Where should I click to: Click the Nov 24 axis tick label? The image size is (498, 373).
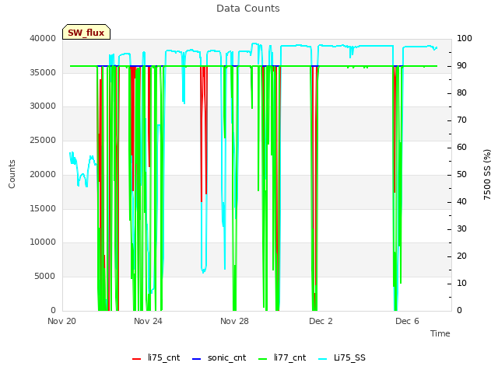point(148,321)
